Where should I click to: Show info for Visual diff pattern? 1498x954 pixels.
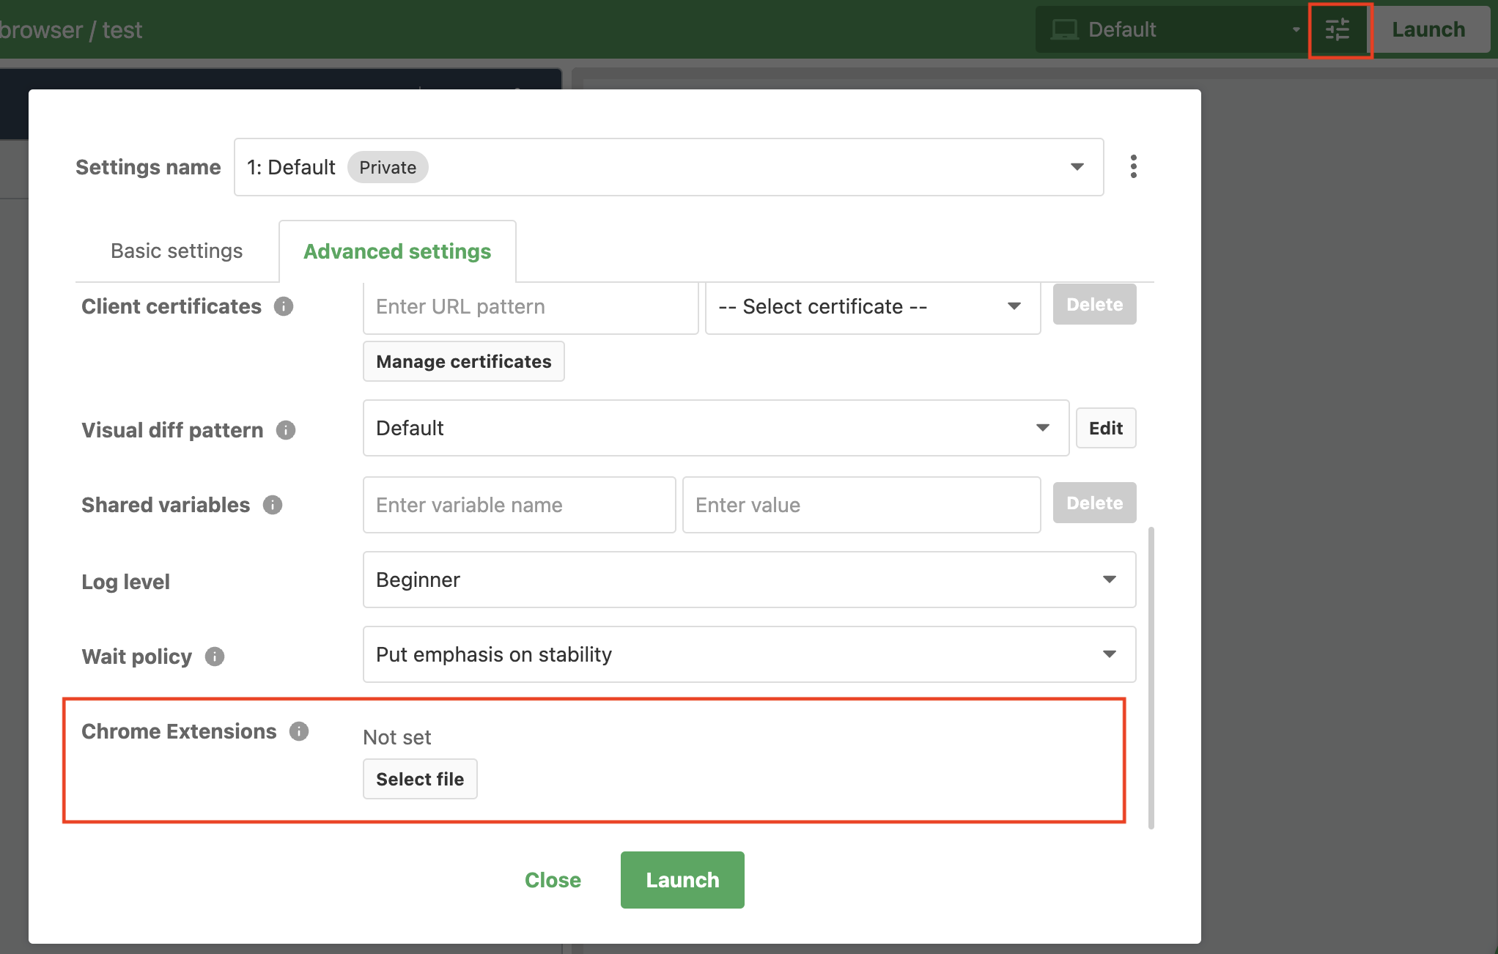(286, 430)
